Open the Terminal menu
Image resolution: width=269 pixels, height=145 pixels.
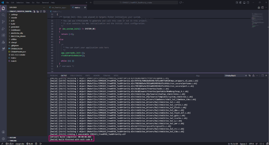coord(46,2)
